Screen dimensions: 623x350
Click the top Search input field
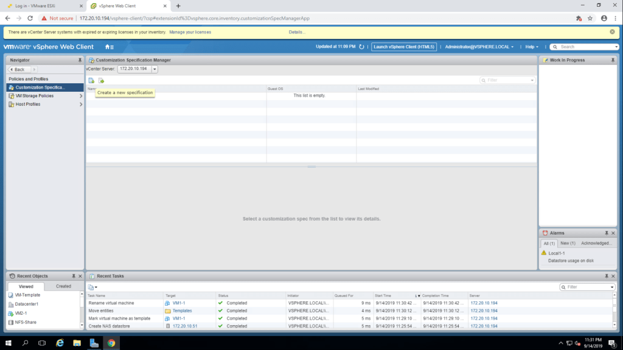587,47
